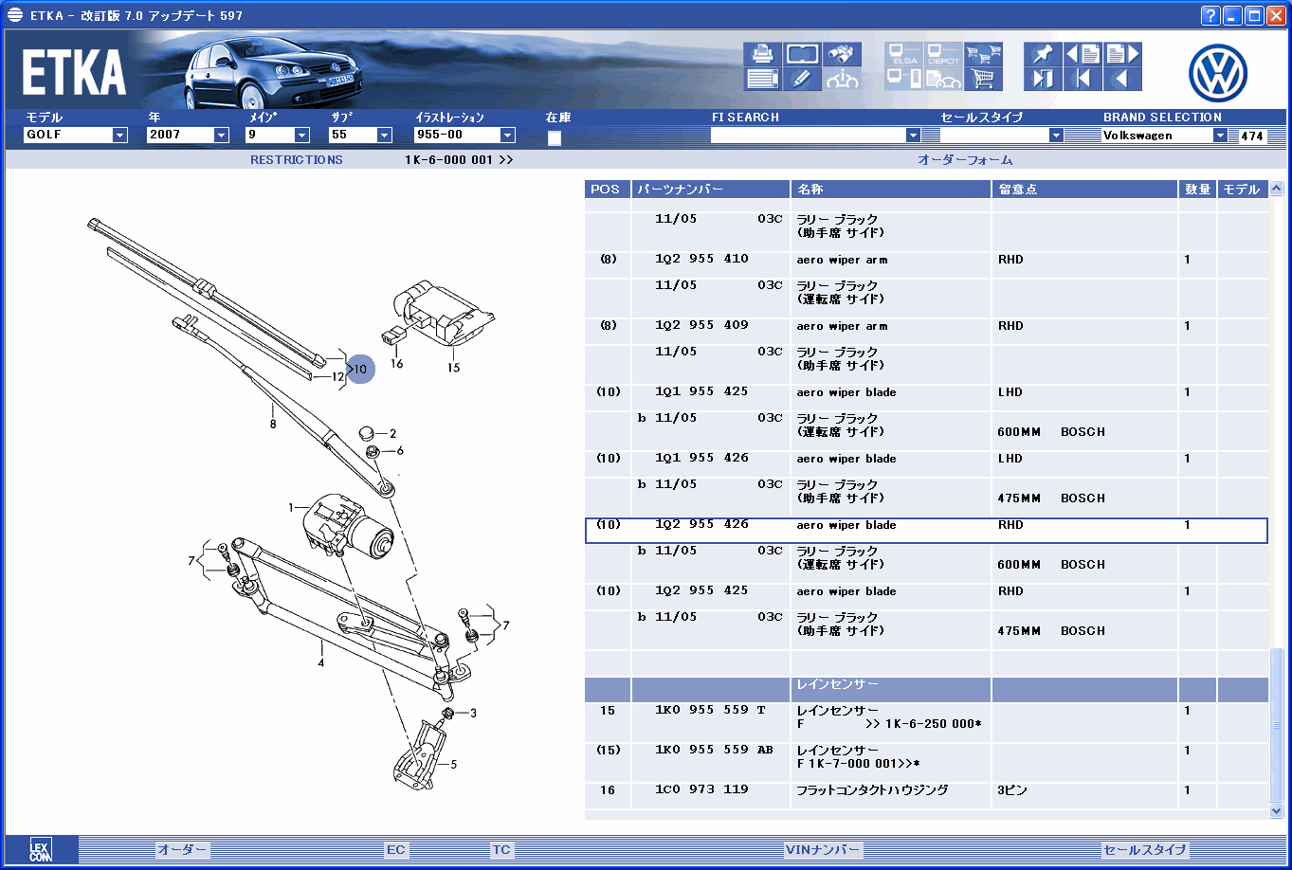
Task: Click the レインセンサー section header row
Action: tap(927, 690)
